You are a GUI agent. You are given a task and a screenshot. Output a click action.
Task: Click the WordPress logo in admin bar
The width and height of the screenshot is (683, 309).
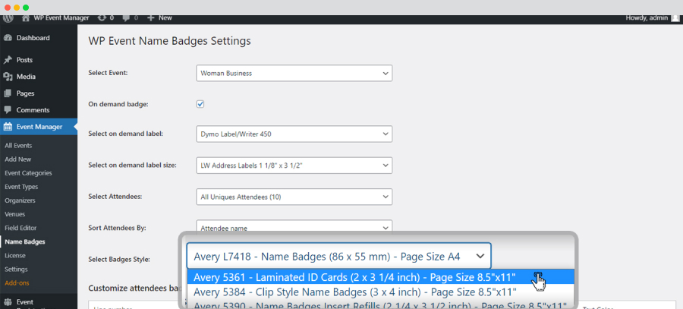[x=8, y=18]
